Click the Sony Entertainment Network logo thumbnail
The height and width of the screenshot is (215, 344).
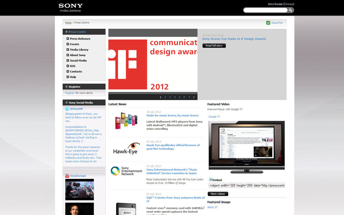tap(126, 171)
